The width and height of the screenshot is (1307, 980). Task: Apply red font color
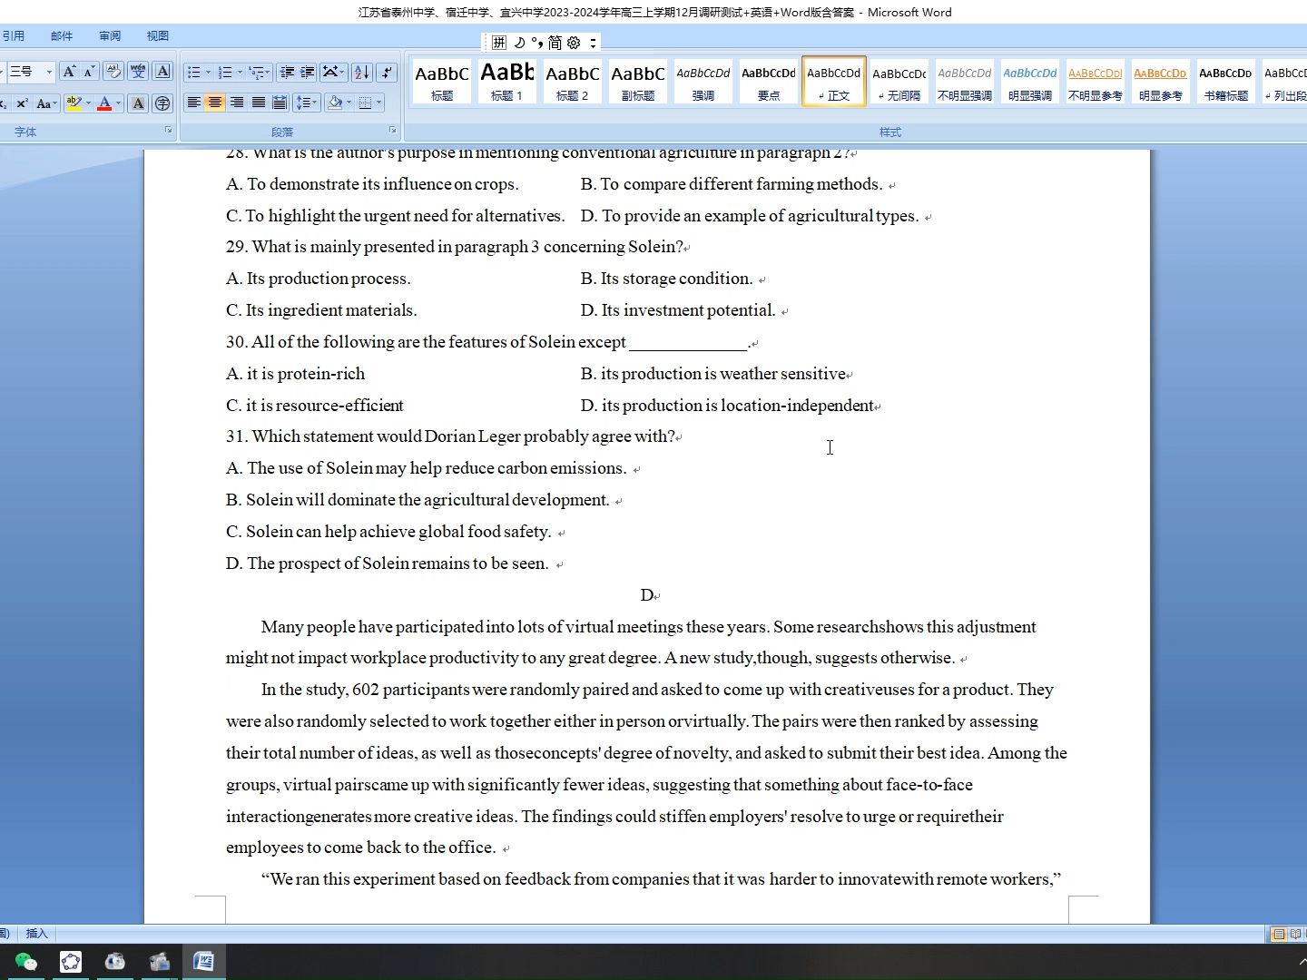click(104, 103)
